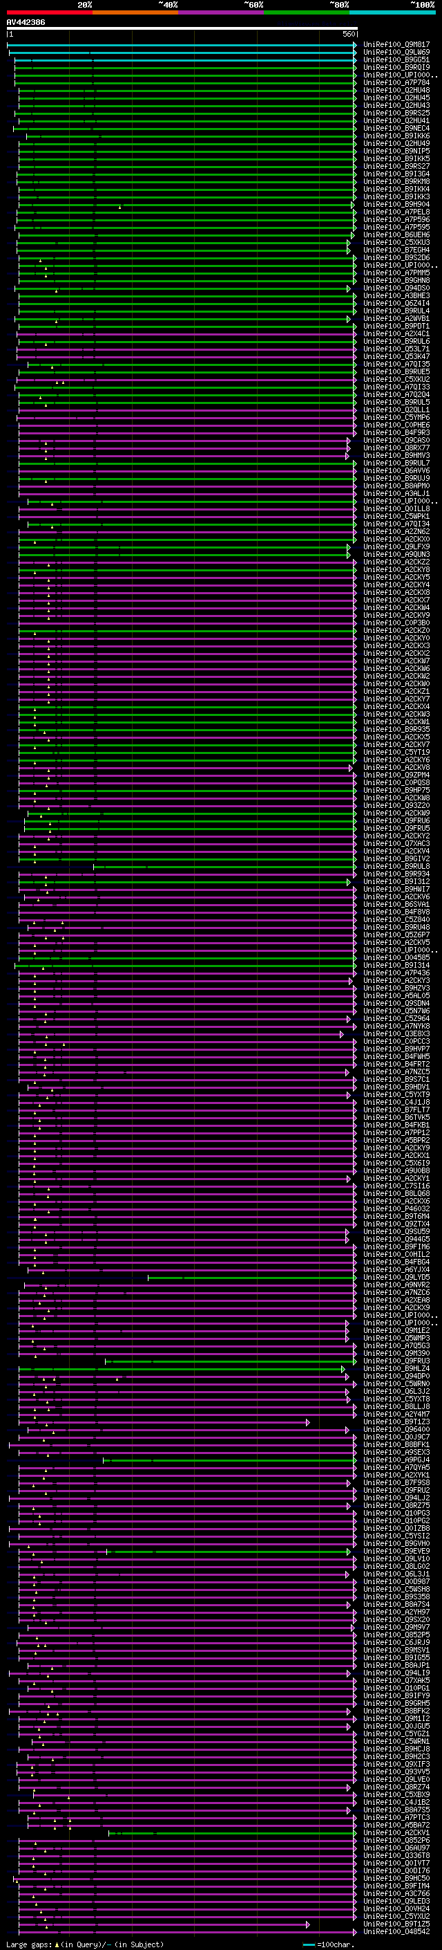Click the green alignment bar for UniRef100_B9RQI9

tap(185, 67)
